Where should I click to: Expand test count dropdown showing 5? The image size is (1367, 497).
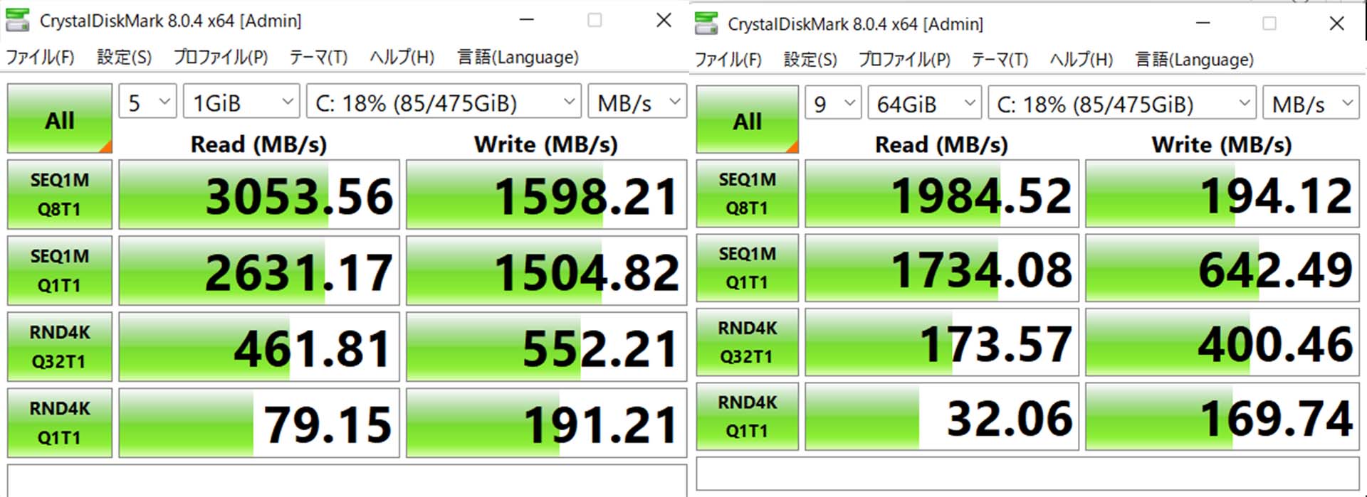[147, 102]
